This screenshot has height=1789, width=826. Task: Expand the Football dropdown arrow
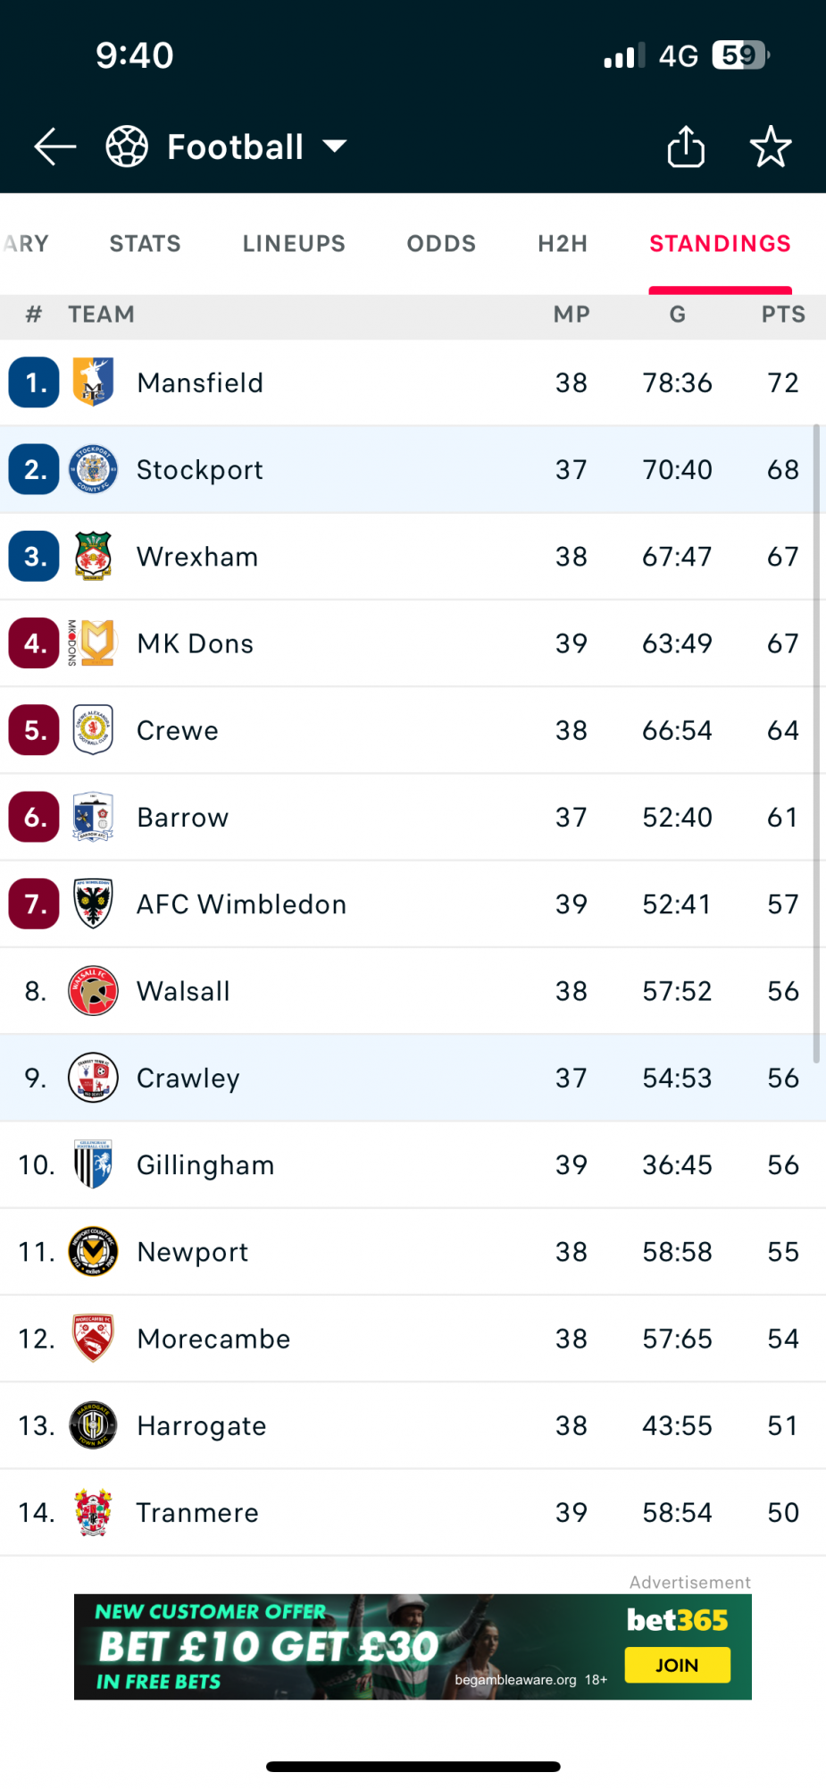tap(335, 147)
